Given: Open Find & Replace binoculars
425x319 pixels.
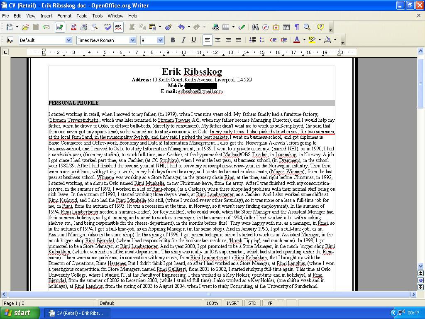Looking at the screenshot, I should pos(255,27).
